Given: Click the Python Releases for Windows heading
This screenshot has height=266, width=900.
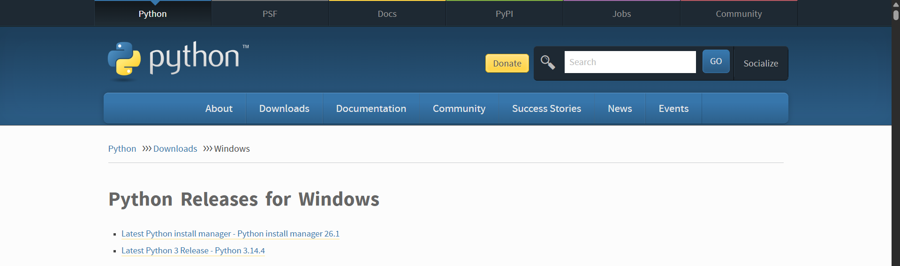Looking at the screenshot, I should point(244,199).
